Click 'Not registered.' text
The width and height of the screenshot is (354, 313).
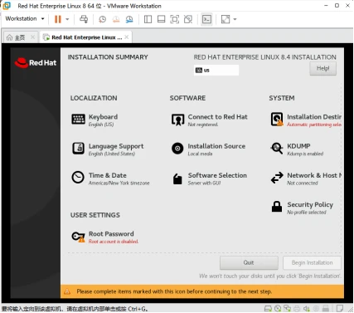[x=203, y=125]
